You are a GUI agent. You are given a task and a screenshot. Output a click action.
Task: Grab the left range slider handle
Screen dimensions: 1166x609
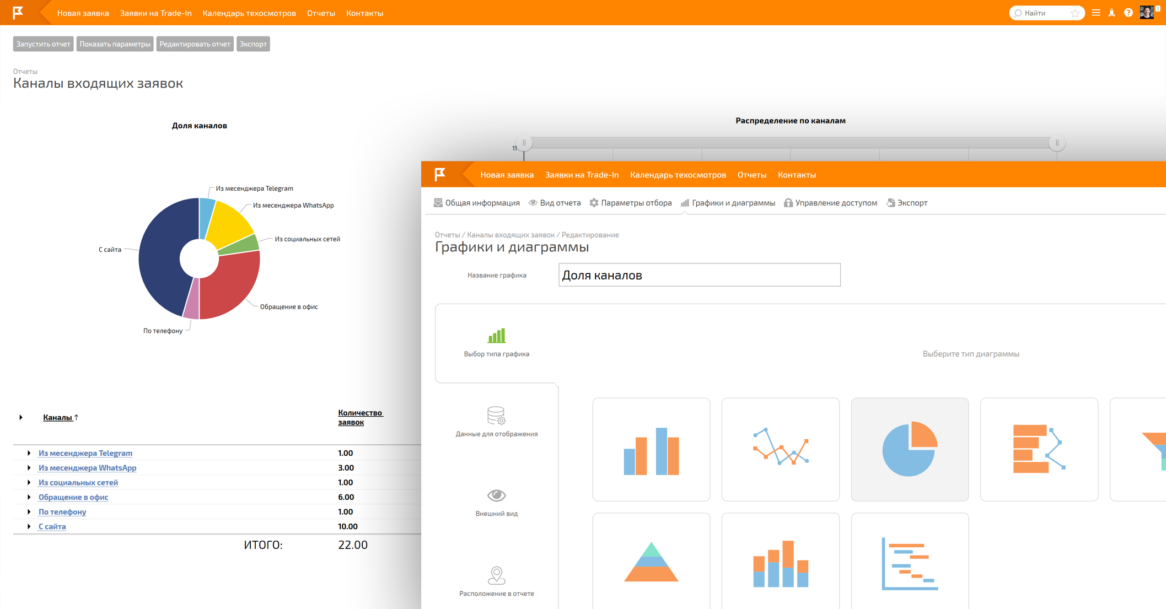tap(524, 143)
